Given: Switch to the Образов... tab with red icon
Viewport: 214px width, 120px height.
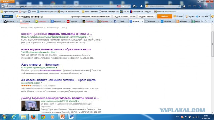Looking at the screenshot, I should point(74,21).
